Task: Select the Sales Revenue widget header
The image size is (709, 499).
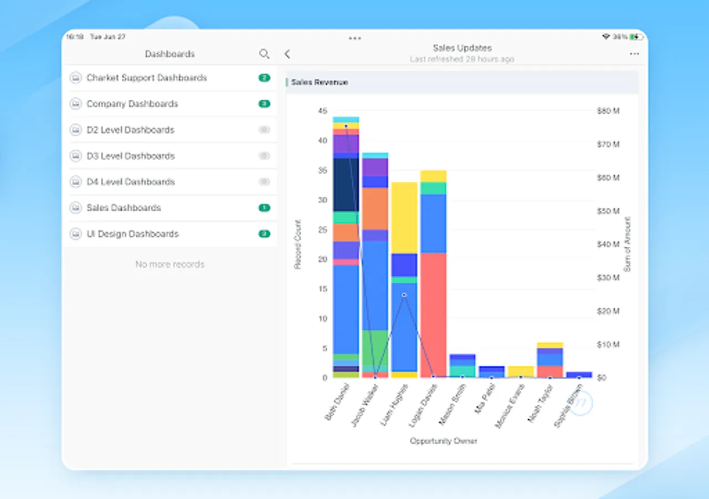Action: [462, 83]
